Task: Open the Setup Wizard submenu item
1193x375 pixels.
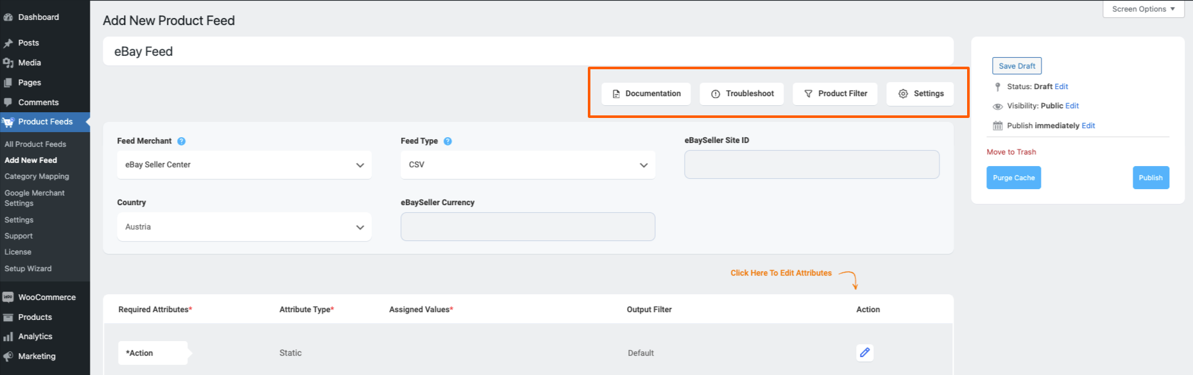Action: pyautogui.click(x=28, y=269)
